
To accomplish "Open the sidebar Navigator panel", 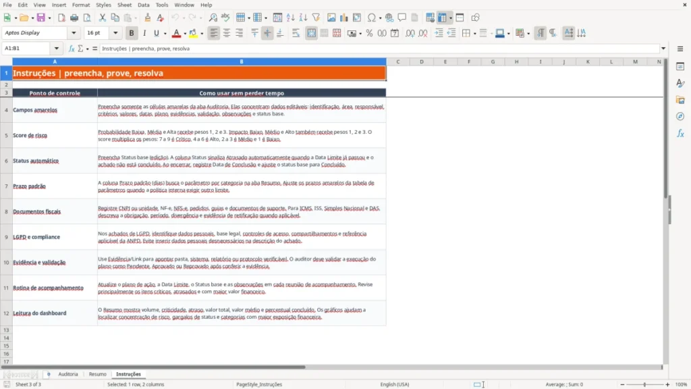I will 680,116.
